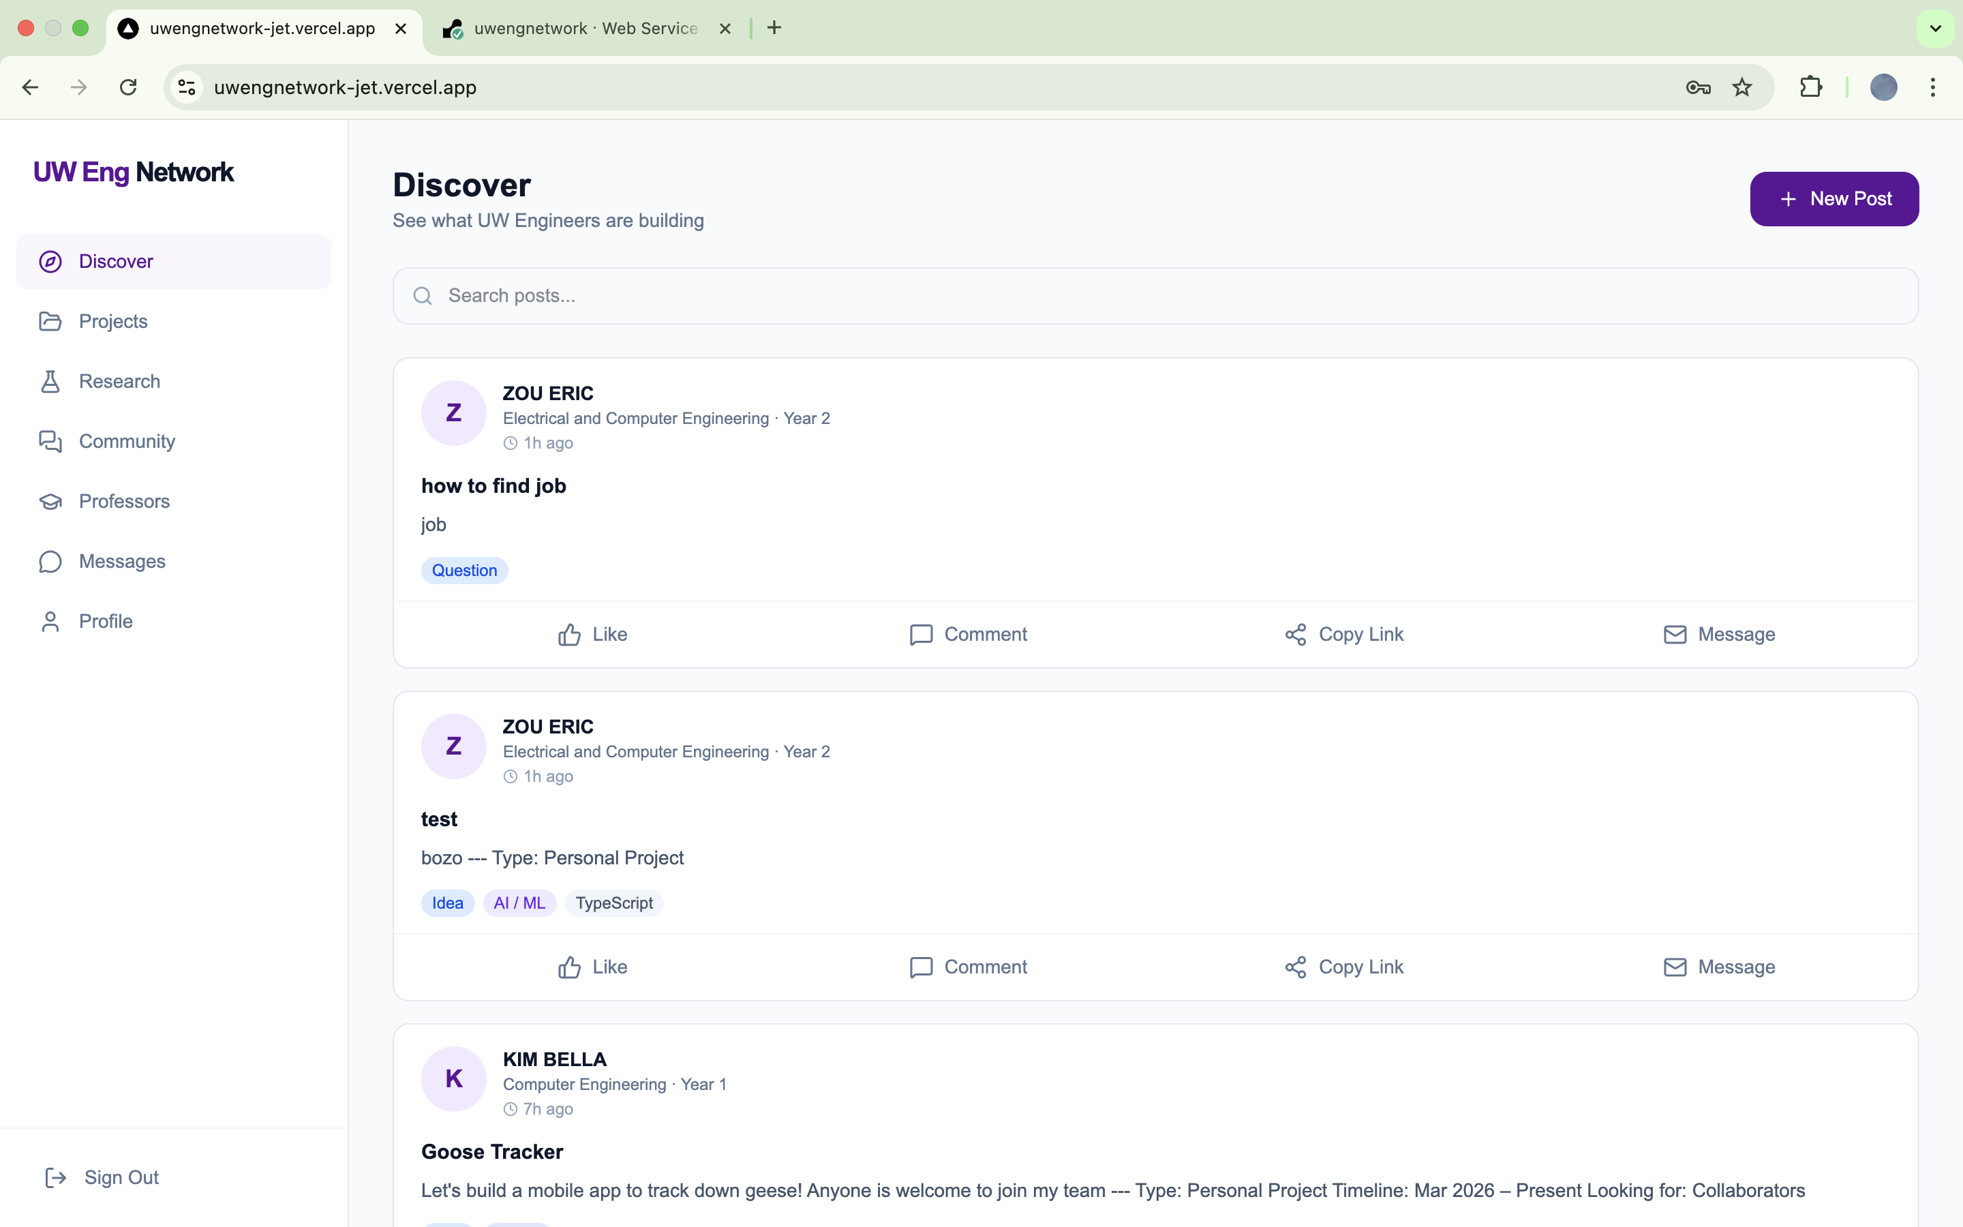The image size is (1963, 1227).
Task: Create a post with the New Post button
Action: click(1833, 199)
